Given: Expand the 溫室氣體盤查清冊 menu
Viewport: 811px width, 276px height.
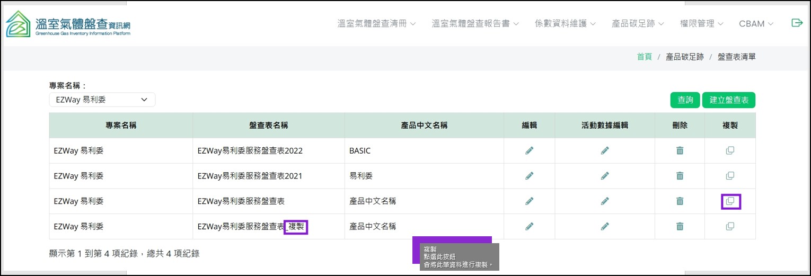Looking at the screenshot, I should pyautogui.click(x=376, y=24).
